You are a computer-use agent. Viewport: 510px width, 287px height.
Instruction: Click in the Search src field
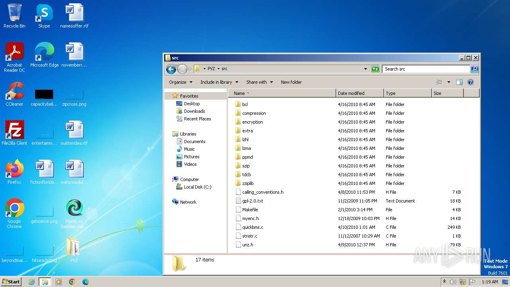click(426, 69)
